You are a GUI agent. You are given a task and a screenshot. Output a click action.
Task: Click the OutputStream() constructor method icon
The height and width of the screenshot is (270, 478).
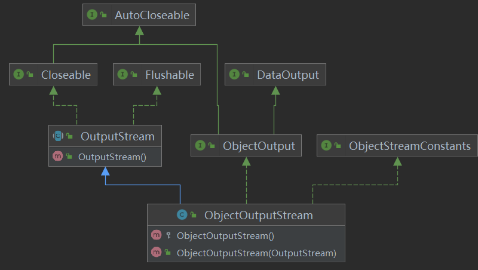[58, 157]
